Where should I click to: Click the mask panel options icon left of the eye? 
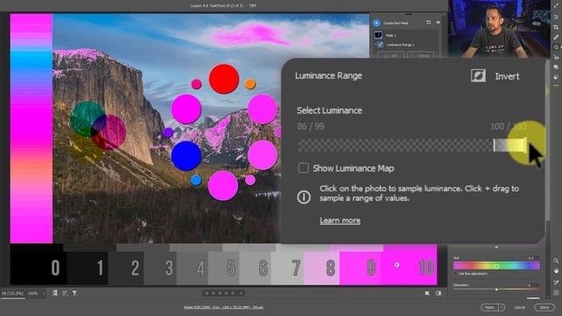pyautogui.click(x=429, y=23)
